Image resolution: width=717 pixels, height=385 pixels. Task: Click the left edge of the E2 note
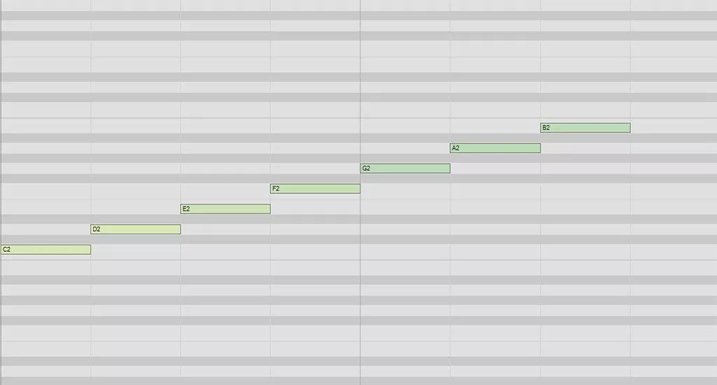pyautogui.click(x=181, y=209)
